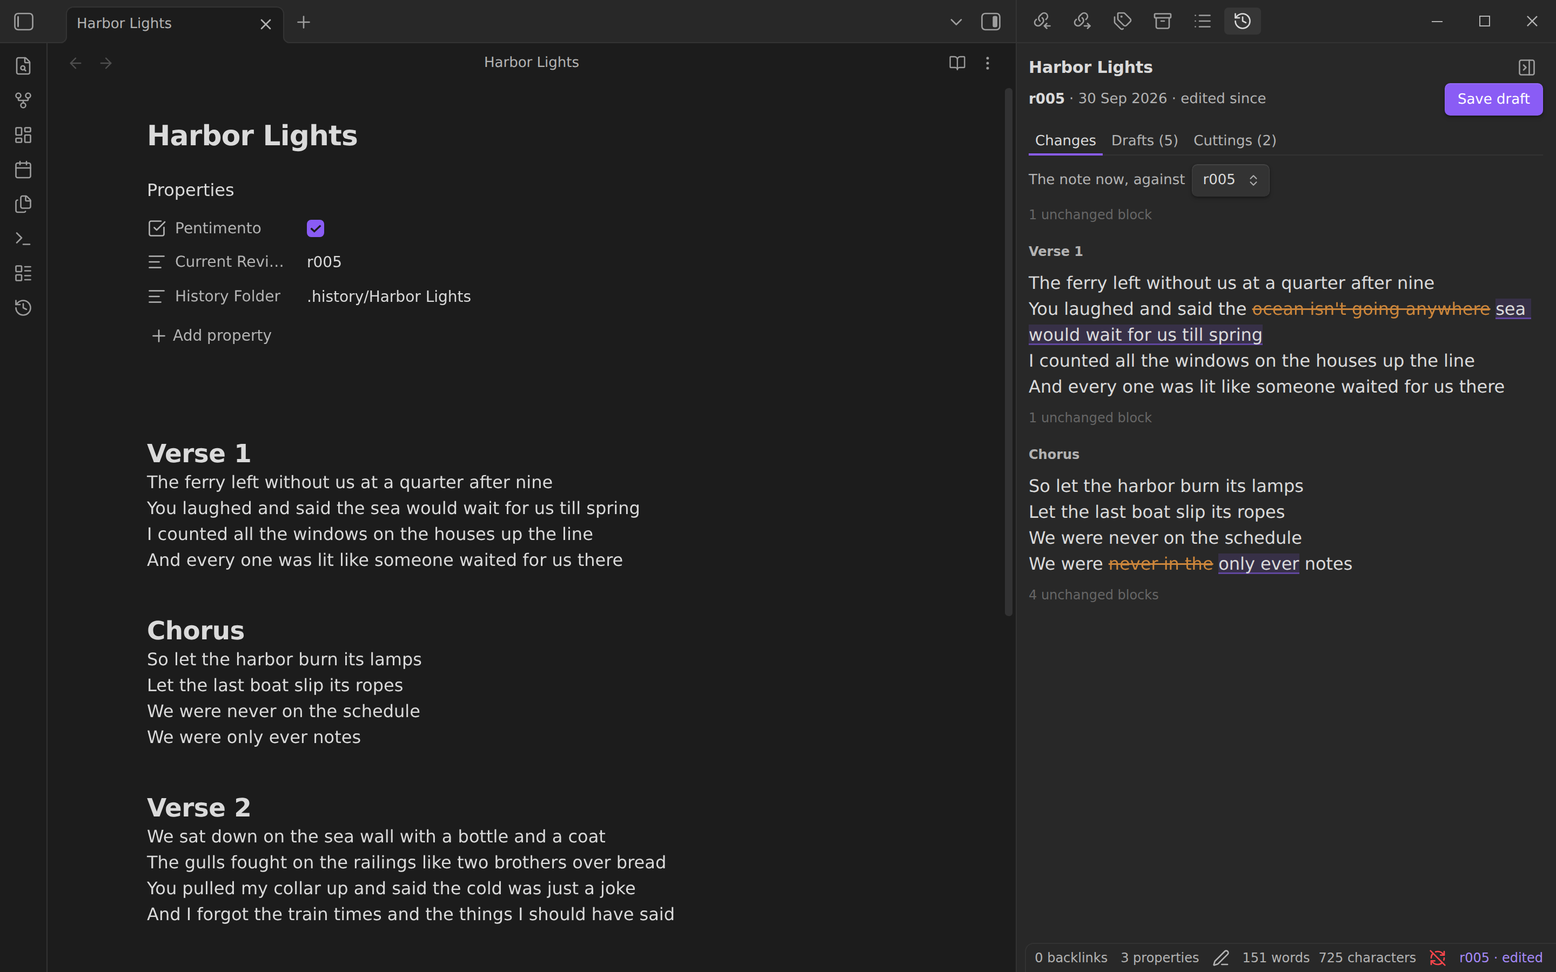This screenshot has height=972, width=1556.
Task: Click the sync status icon in status bar
Action: click(1438, 958)
